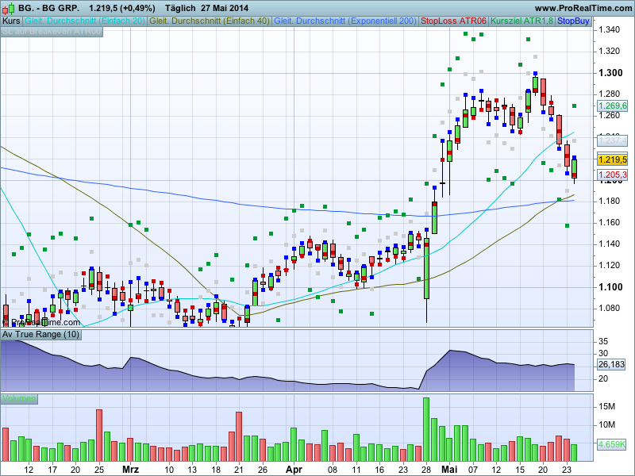Click the 1.340 price axis label

pyautogui.click(x=609, y=29)
